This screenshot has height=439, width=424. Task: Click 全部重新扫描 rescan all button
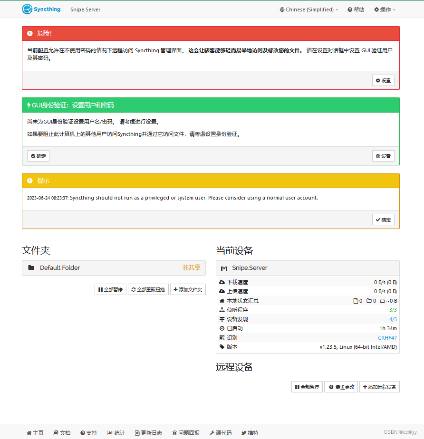(x=148, y=289)
